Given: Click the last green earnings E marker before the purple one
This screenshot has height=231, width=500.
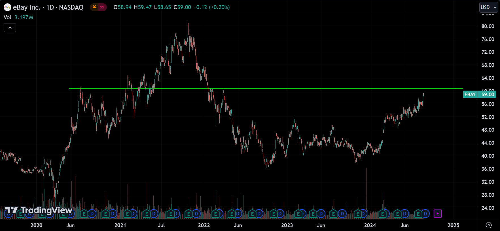Looking at the screenshot, I should click(x=418, y=214).
